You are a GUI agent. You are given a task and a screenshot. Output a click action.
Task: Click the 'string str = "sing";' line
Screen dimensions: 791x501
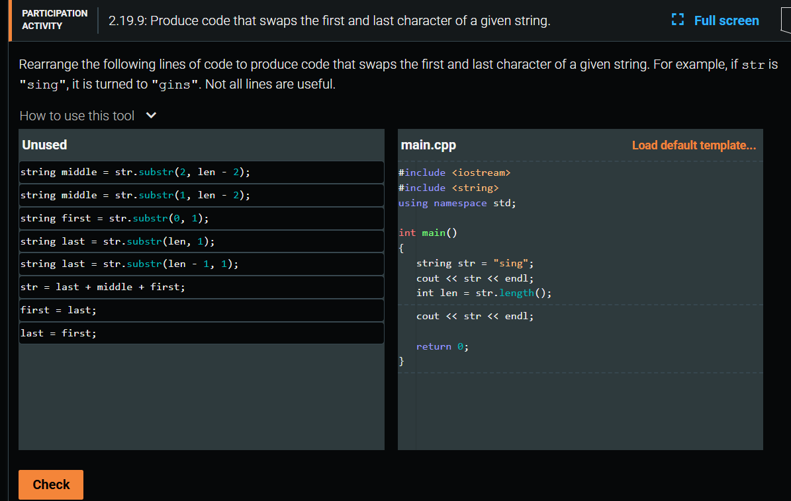[x=475, y=263]
